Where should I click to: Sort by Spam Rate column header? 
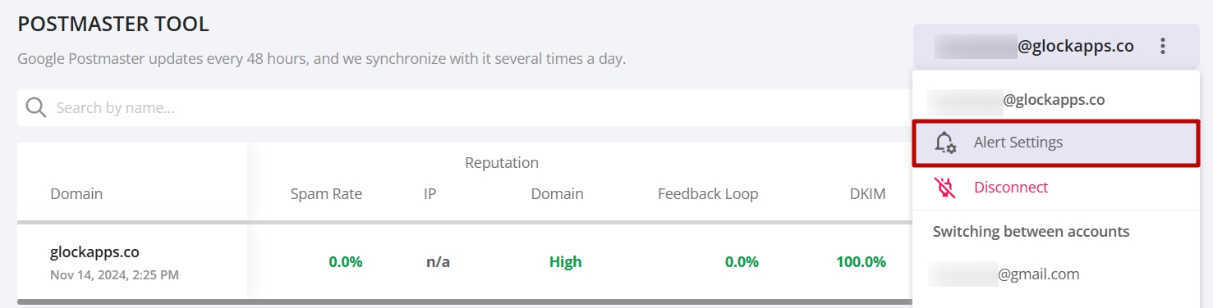326,194
